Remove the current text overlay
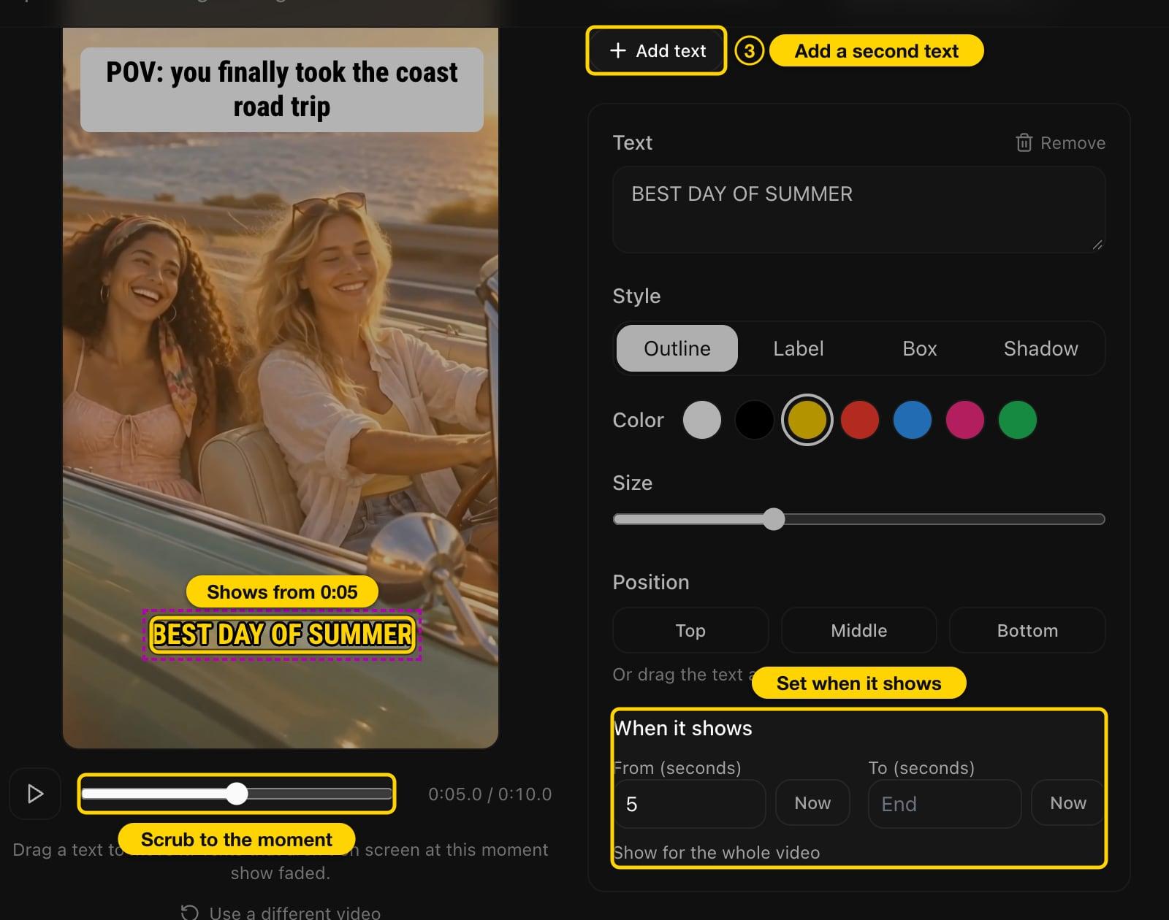 1060,142
